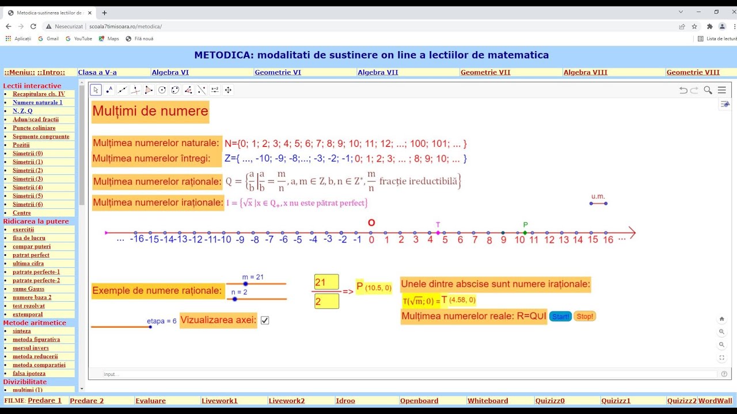Select the Circle with center tool

pyautogui.click(x=162, y=90)
